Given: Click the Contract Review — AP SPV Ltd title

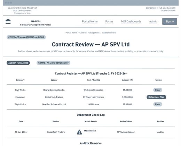Looking at the screenshot, I should [x=91, y=45].
